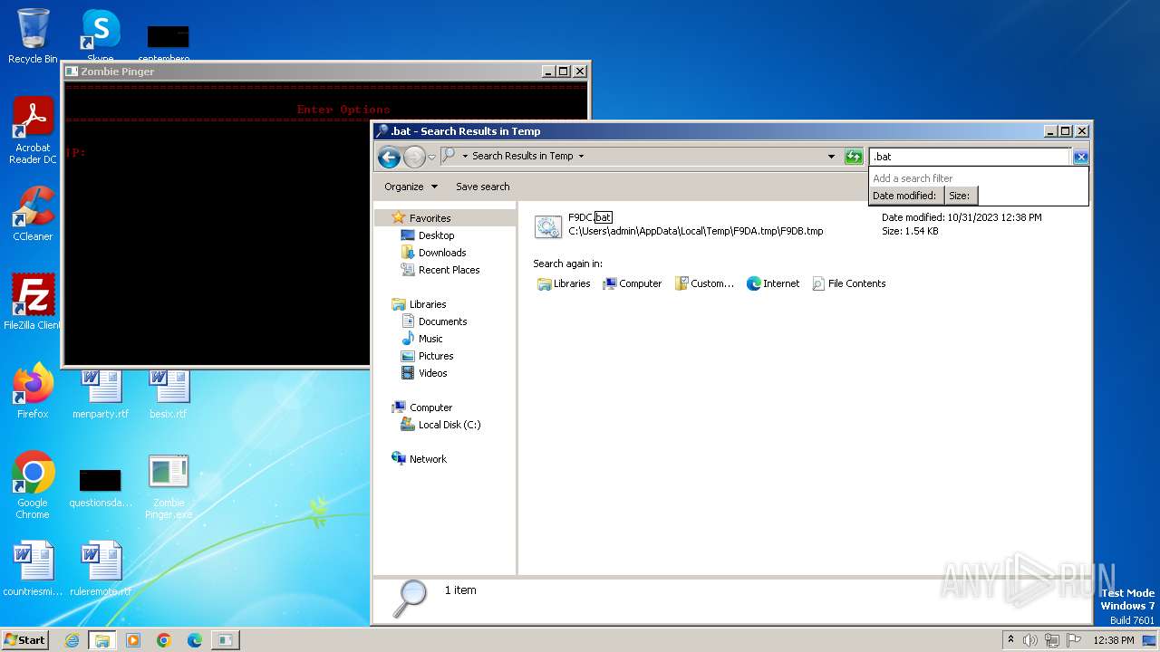The height and width of the screenshot is (652, 1160).
Task: Select the countriesmi... document on desktop
Action: [33, 569]
